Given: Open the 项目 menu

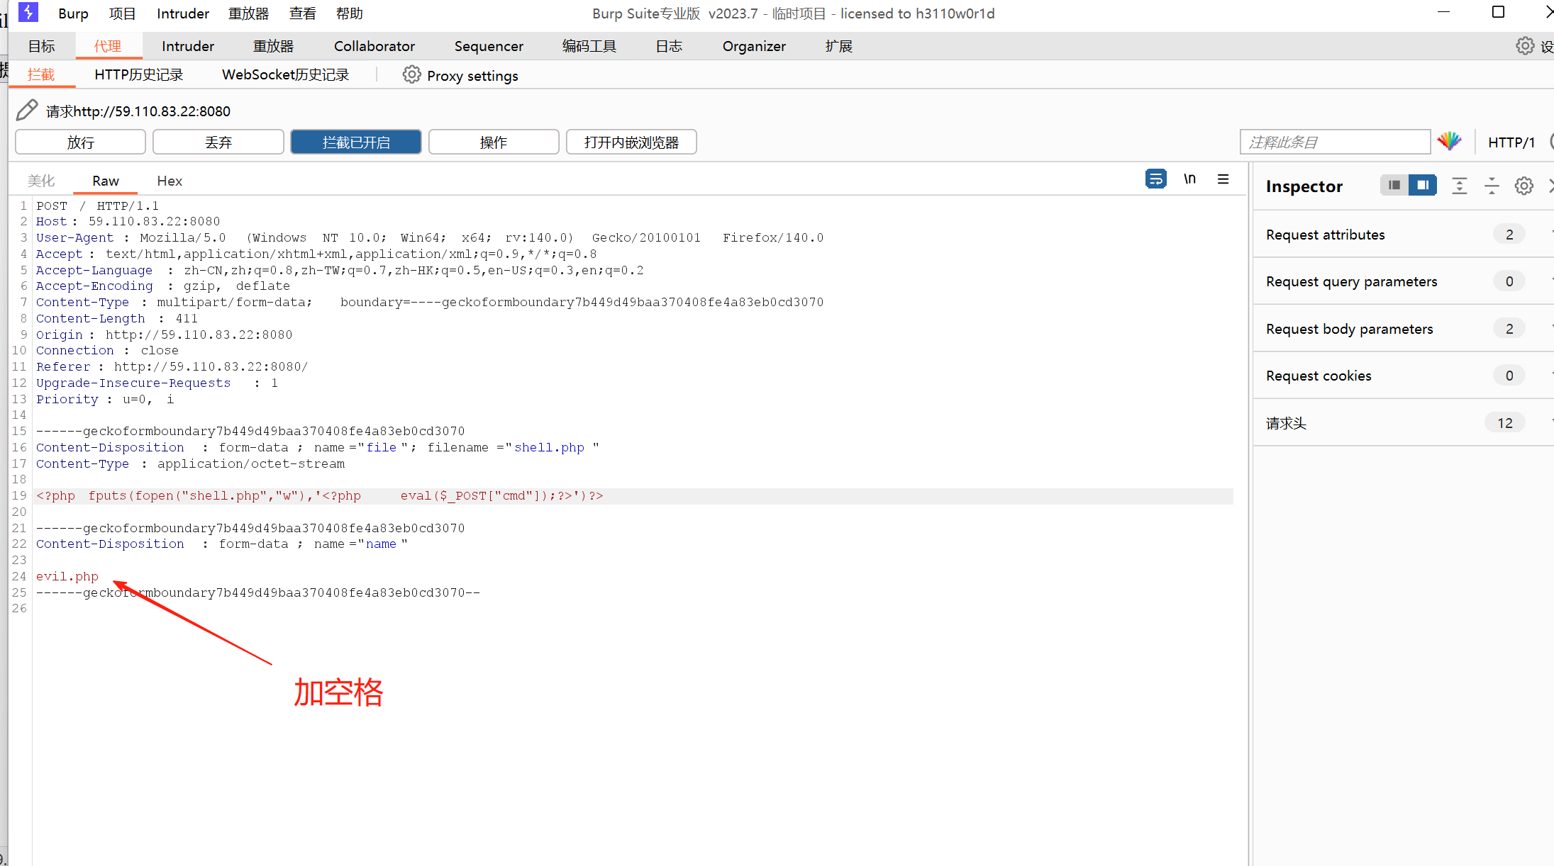Looking at the screenshot, I should coord(123,13).
